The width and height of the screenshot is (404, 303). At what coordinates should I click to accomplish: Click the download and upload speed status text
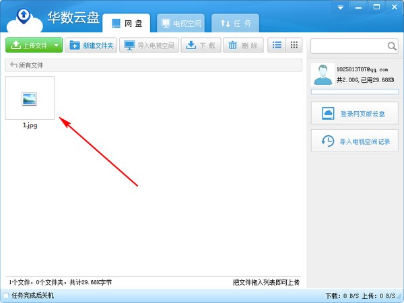360,296
